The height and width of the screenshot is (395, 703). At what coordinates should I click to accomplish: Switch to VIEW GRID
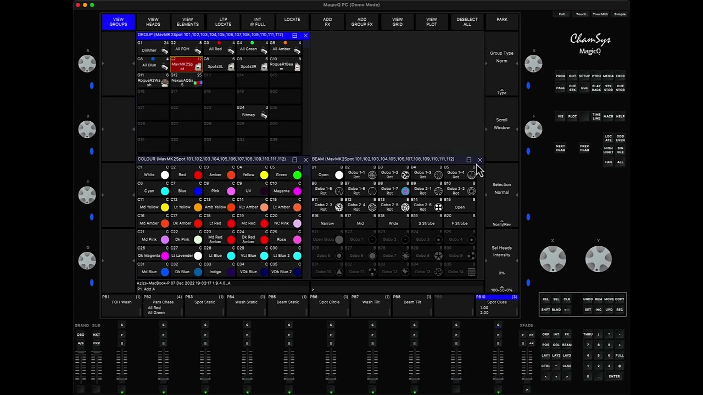pyautogui.click(x=397, y=21)
